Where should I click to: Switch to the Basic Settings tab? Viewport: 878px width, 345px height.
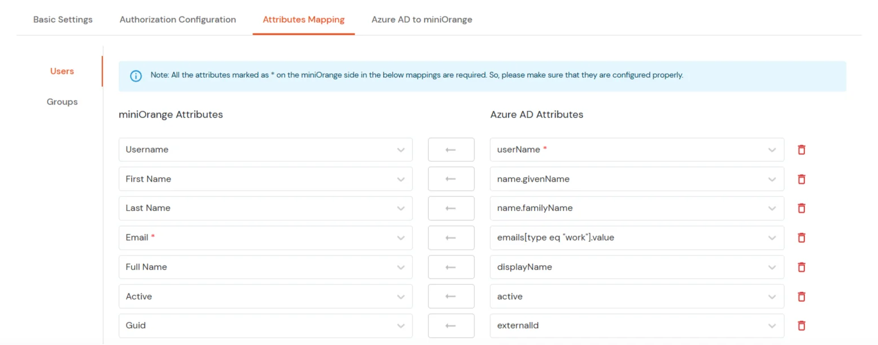[x=63, y=19]
